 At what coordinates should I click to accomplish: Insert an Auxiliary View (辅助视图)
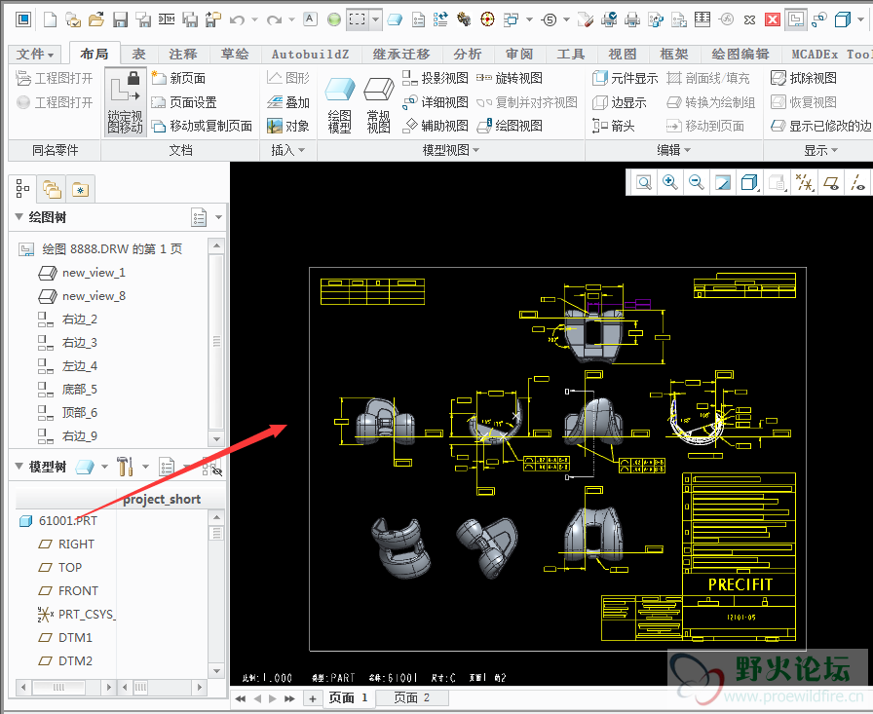(436, 127)
